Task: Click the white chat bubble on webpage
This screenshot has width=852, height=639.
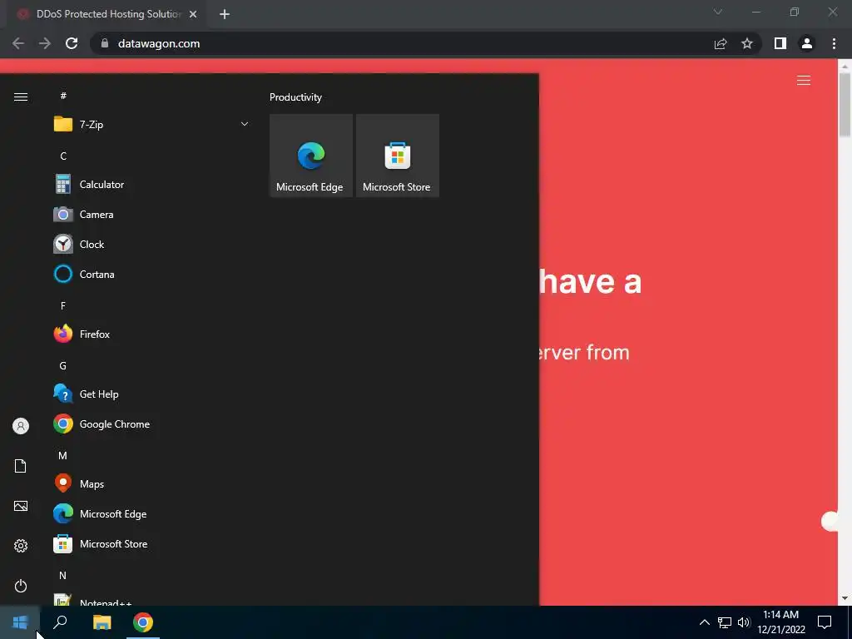Action: (830, 521)
